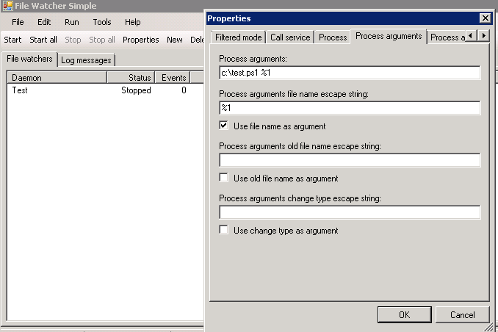Image resolution: width=498 pixels, height=332 pixels.
Task: Click the File Watcher Simple app icon
Action: (7, 6)
